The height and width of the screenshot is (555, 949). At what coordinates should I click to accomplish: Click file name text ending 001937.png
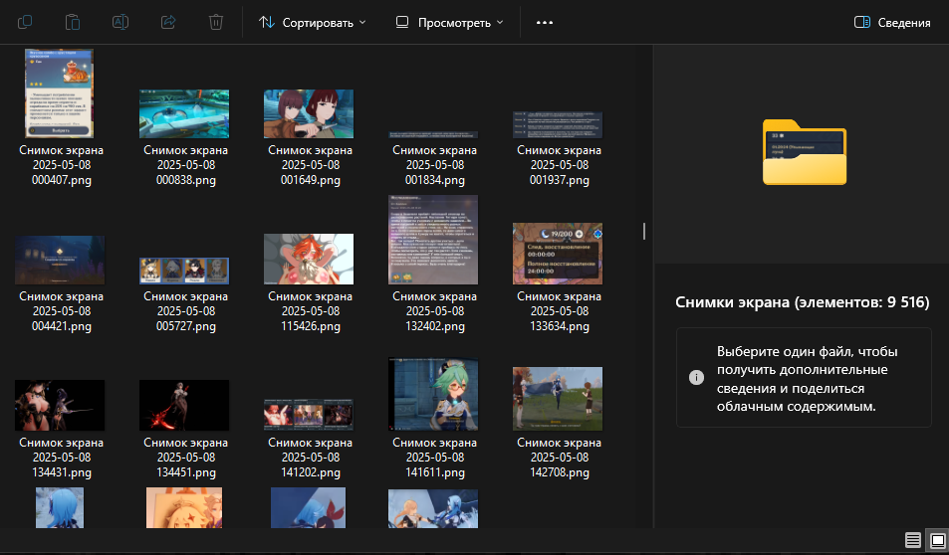(x=560, y=165)
